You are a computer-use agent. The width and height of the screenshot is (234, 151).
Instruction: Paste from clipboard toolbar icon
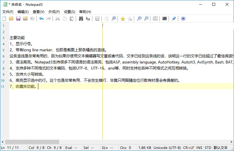(x=72, y=19)
